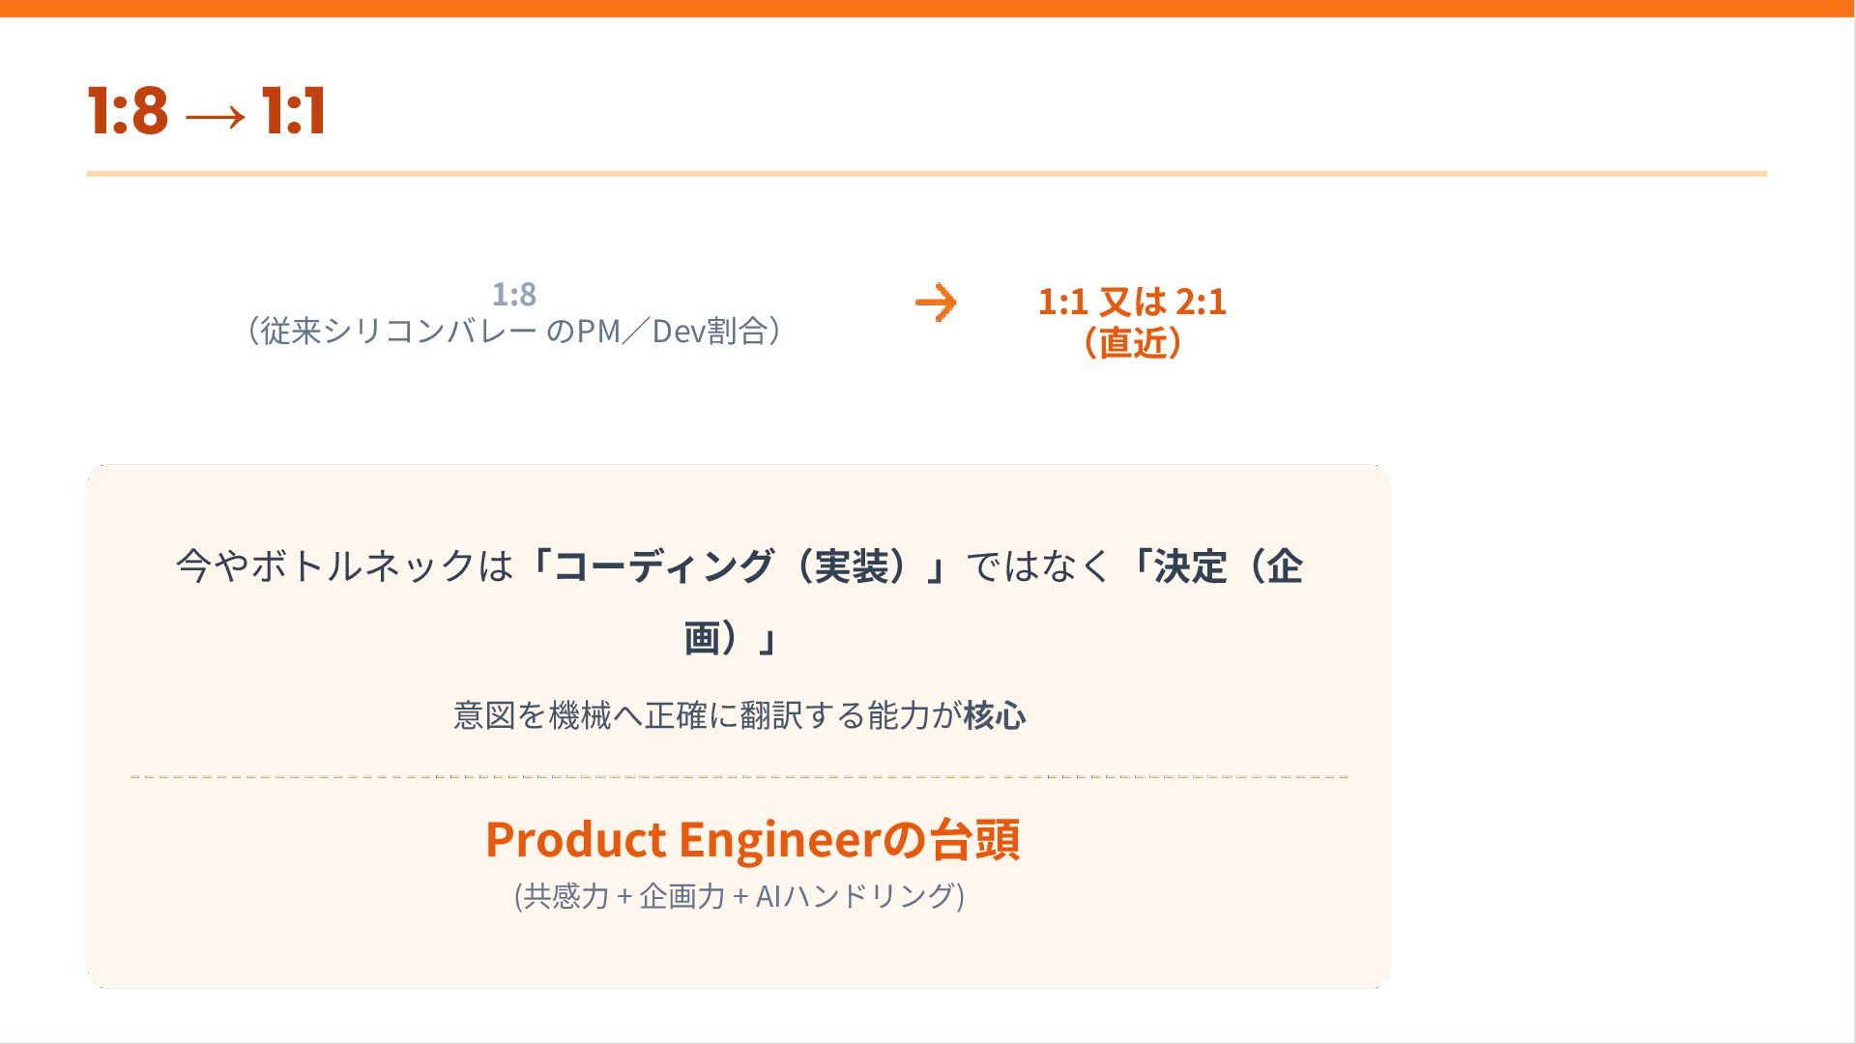Click the orange bar at the slide top
1856x1044 pixels.
928,9
